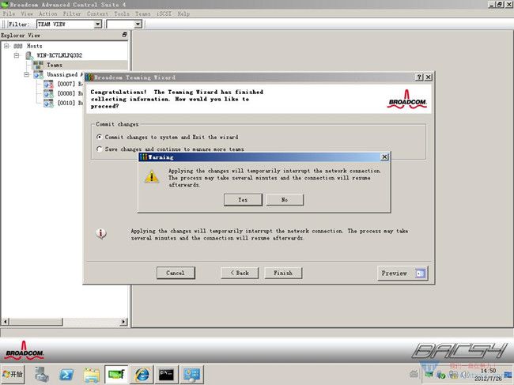The height and width of the screenshot is (385, 514).
Task: Click Explorer View scrollbar right arrow
Action: (x=123, y=322)
